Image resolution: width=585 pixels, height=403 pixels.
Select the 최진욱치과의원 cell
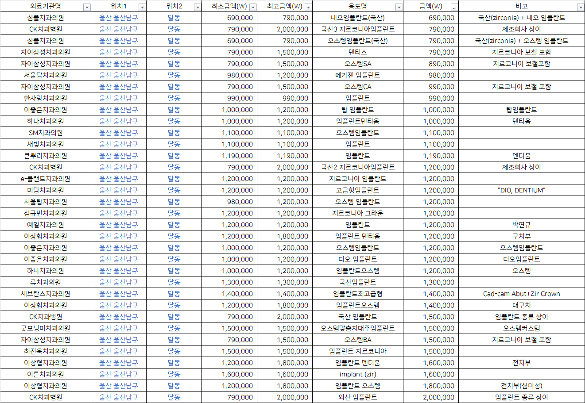46,351
